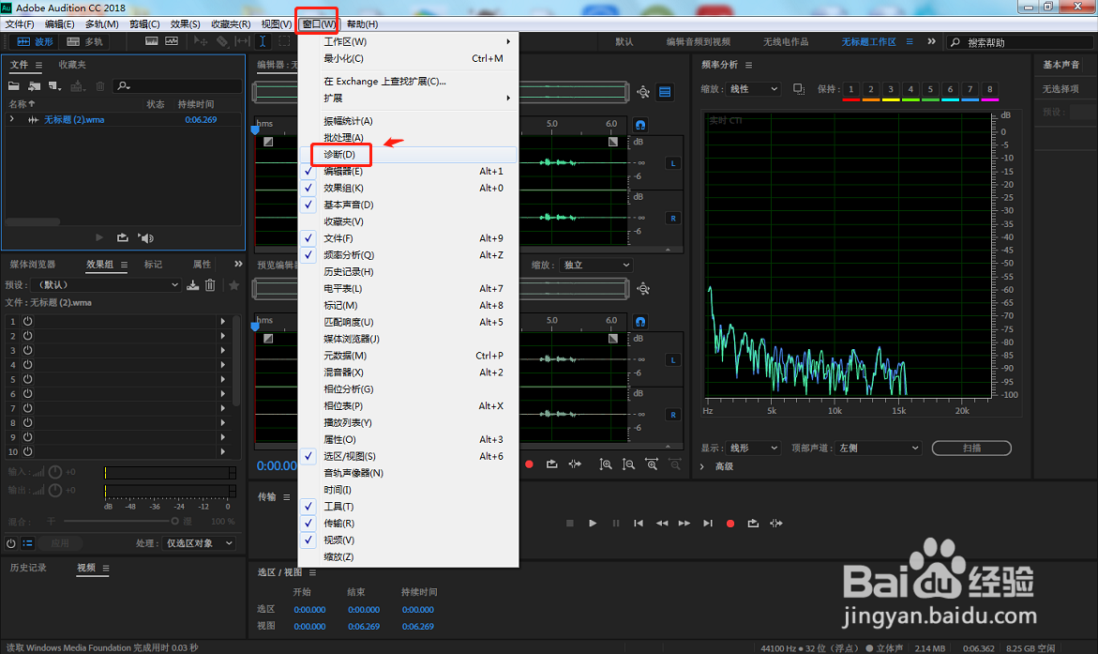Open the display type dropdown in frequency analysis

[753, 448]
